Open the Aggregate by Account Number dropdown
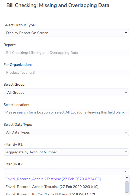The height and width of the screenshot is (195, 132). [66, 152]
